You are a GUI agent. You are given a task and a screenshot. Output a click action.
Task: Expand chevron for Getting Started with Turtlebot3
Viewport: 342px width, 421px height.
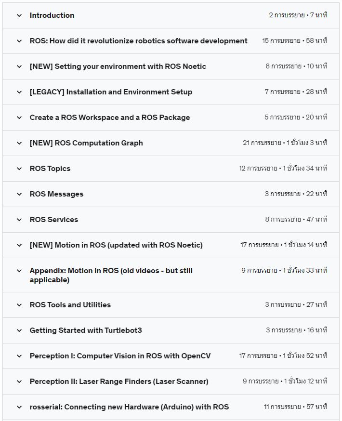pyautogui.click(x=19, y=330)
